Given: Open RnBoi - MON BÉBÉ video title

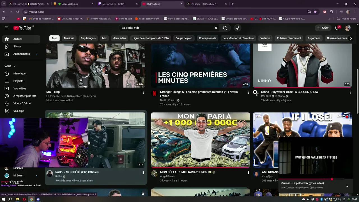Looking at the screenshot, I should click(77, 172).
